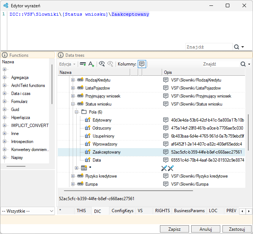Click the Data trees horizontal scrollbar
This screenshot has height=234, width=253.
[x=128, y=191]
